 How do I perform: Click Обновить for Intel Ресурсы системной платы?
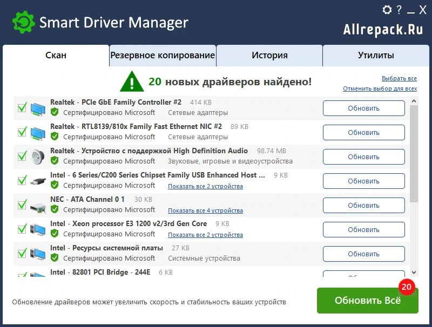(x=363, y=254)
